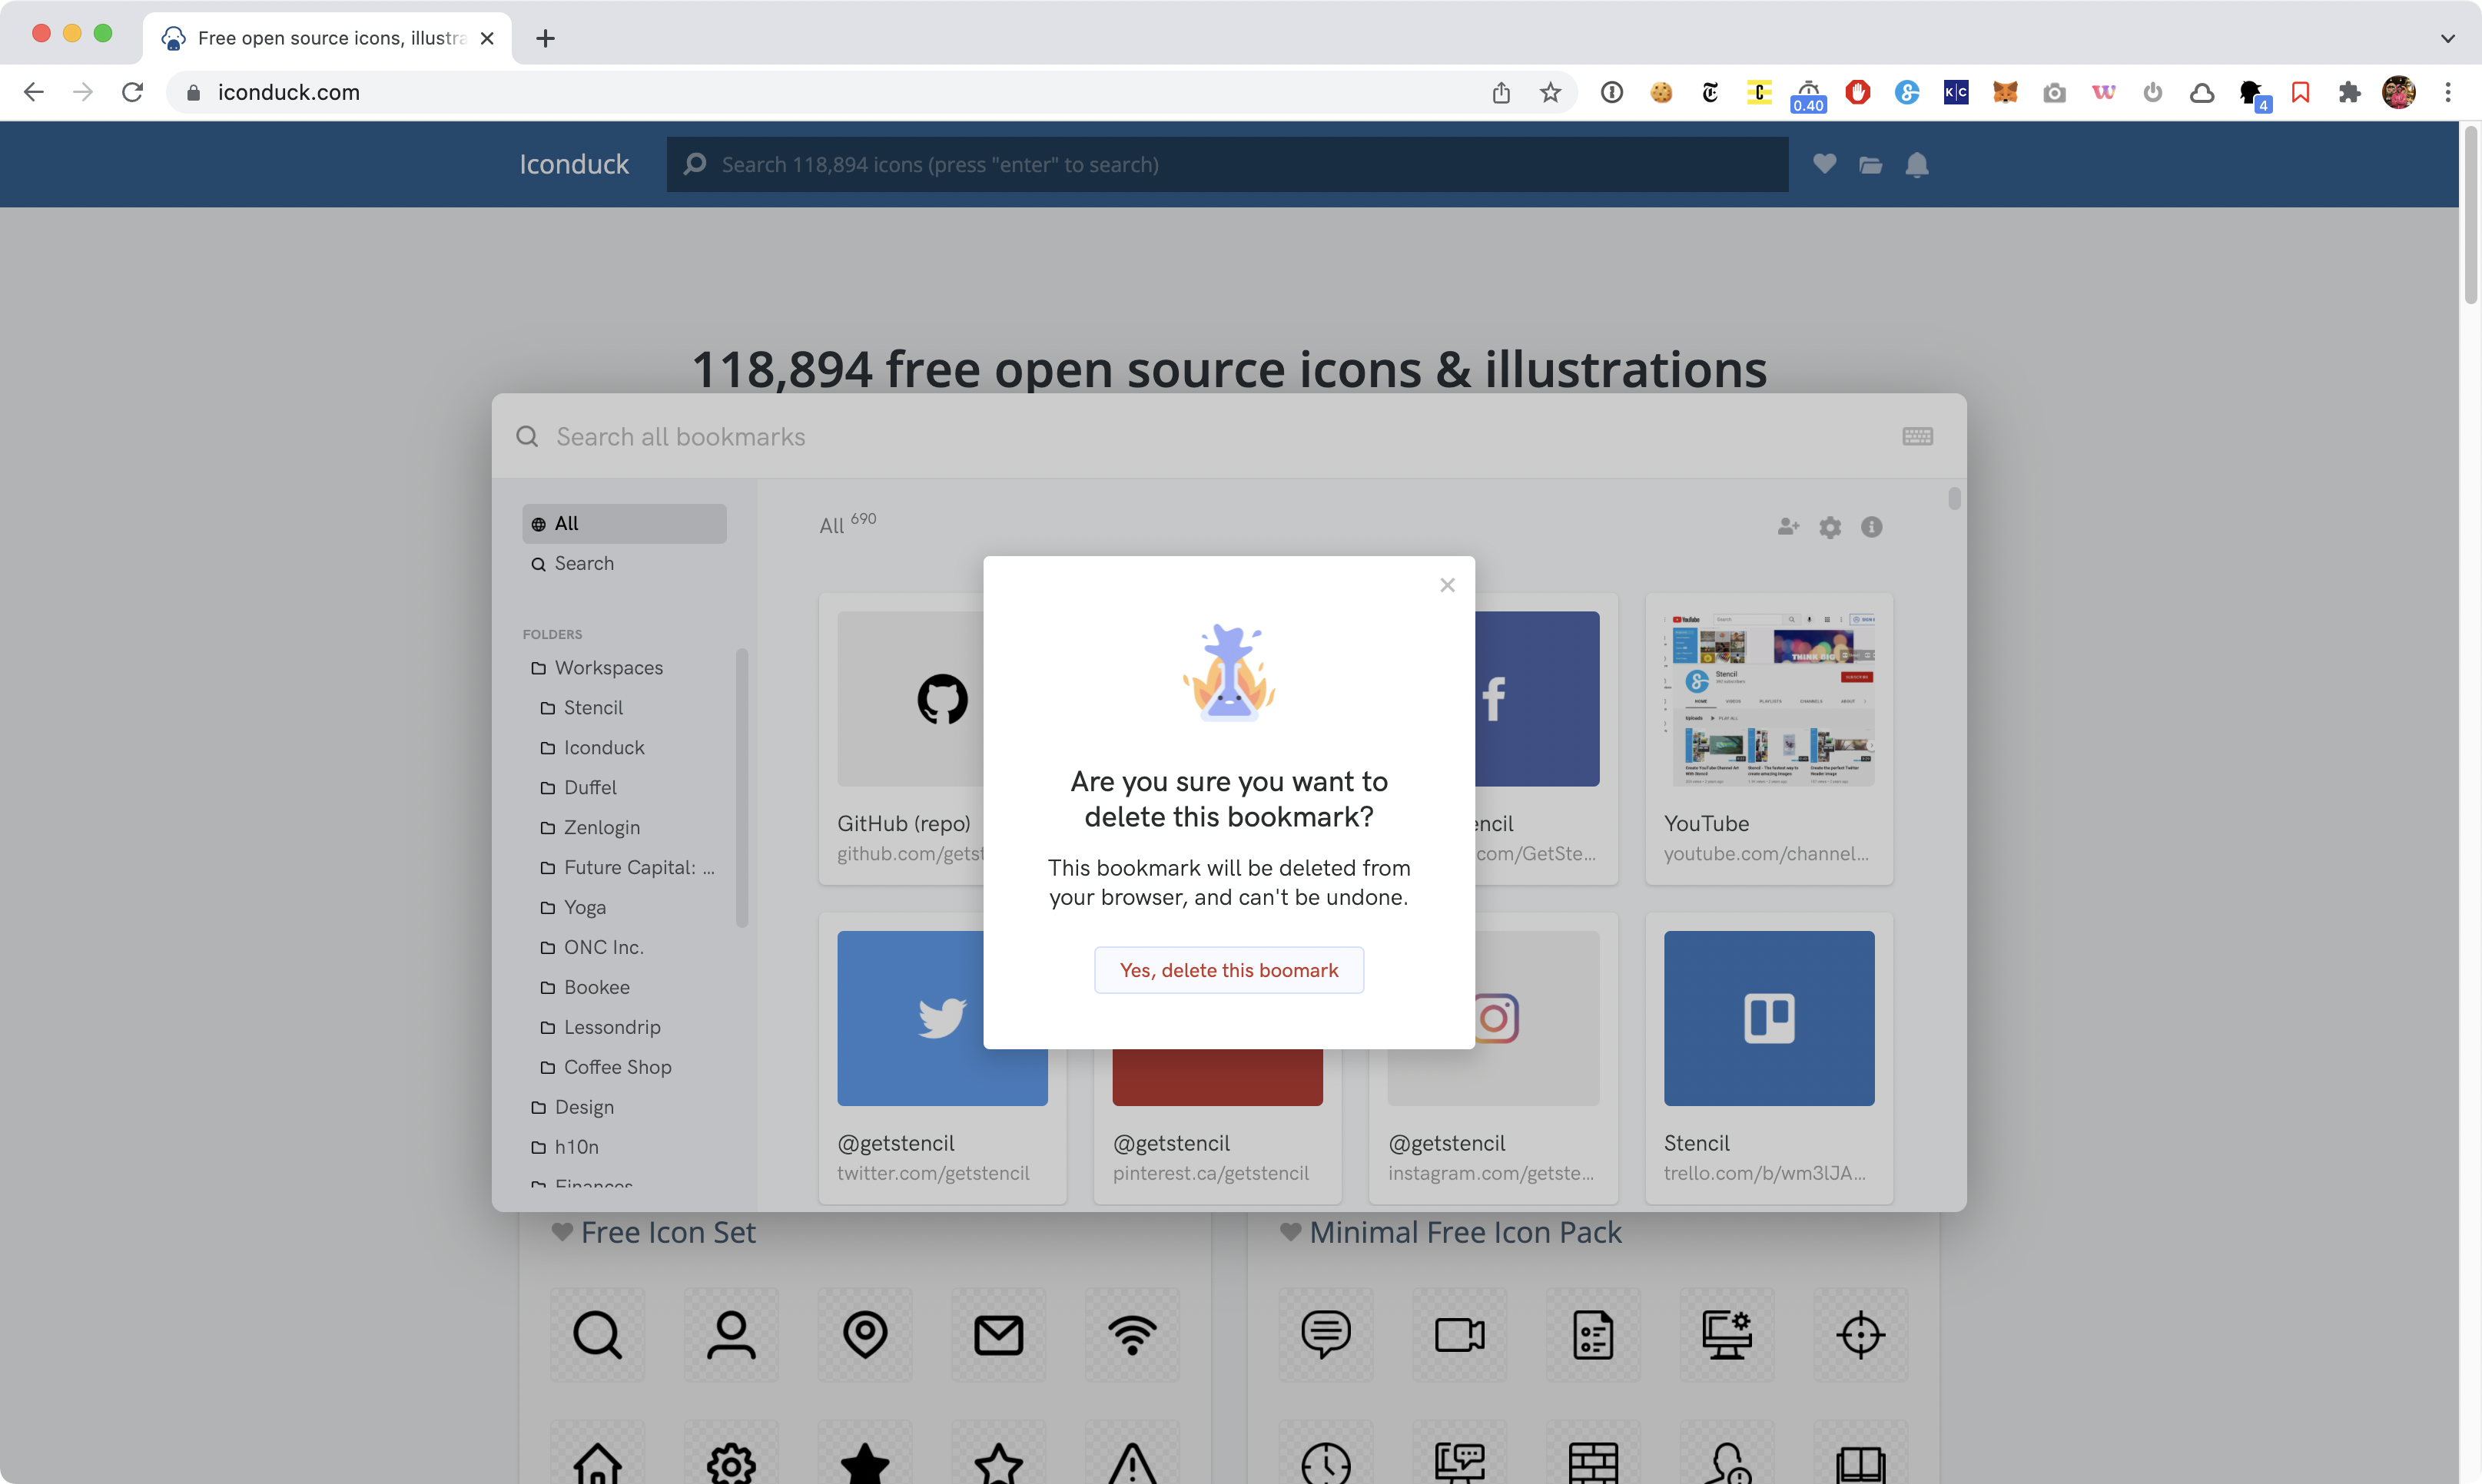Viewport: 2482px width, 1484px height.
Task: Open the YouTube bookmark thumbnail
Action: [x=1767, y=698]
